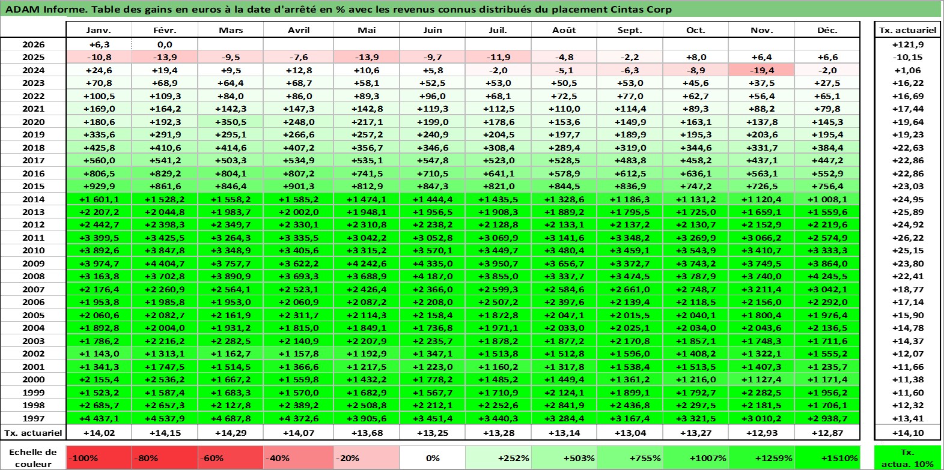
Task: Select the +3 570,1 cell in June 2010
Action: (433, 250)
